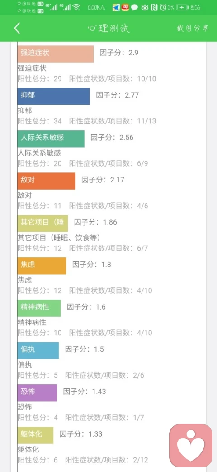Tap the back arrow in header
Screen dimensions: 217x472
[17, 28]
